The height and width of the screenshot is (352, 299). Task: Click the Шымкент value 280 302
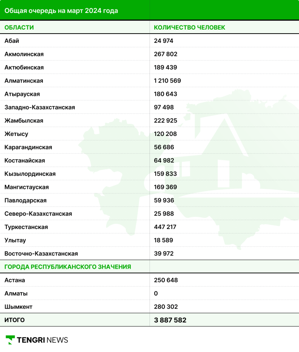coord(166,307)
